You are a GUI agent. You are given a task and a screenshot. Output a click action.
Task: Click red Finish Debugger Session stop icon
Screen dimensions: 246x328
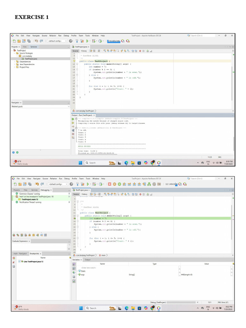pos(110,184)
